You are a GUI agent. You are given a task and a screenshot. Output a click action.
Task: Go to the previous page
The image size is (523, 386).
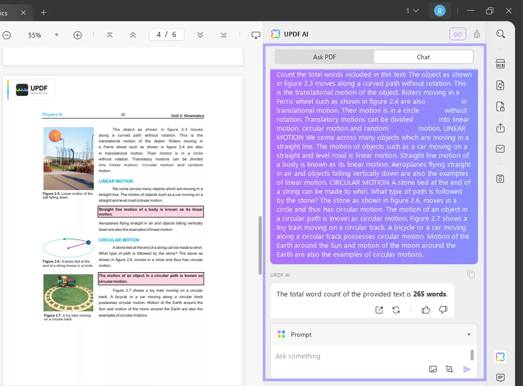coord(133,34)
